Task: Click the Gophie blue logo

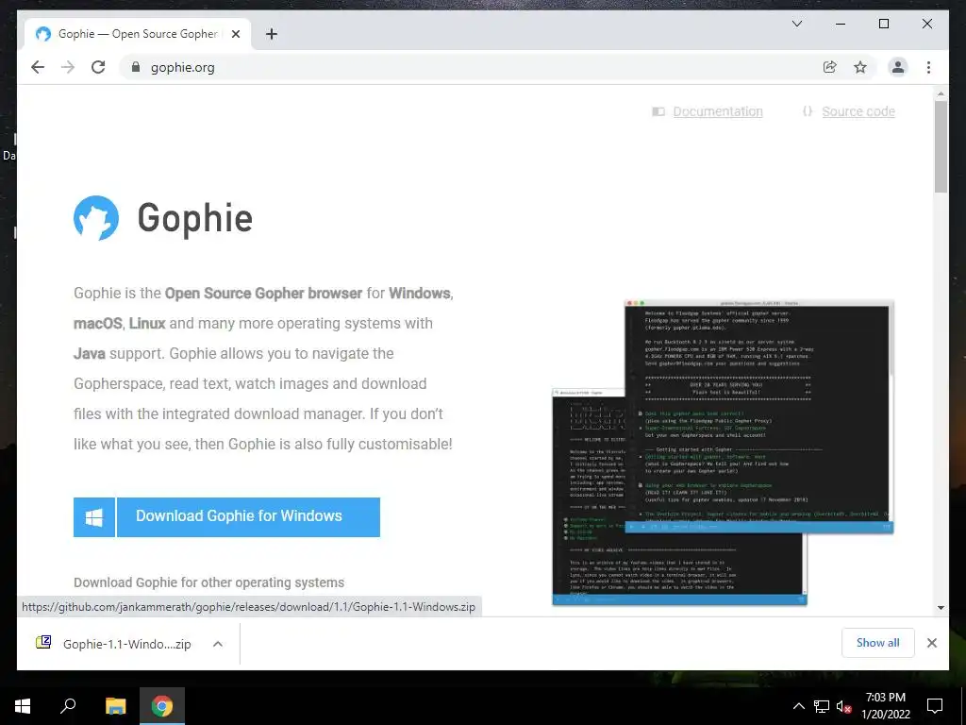Action: click(x=96, y=218)
